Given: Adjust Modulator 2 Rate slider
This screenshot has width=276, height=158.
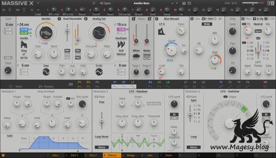Looking at the screenshot, I should 102,121.
